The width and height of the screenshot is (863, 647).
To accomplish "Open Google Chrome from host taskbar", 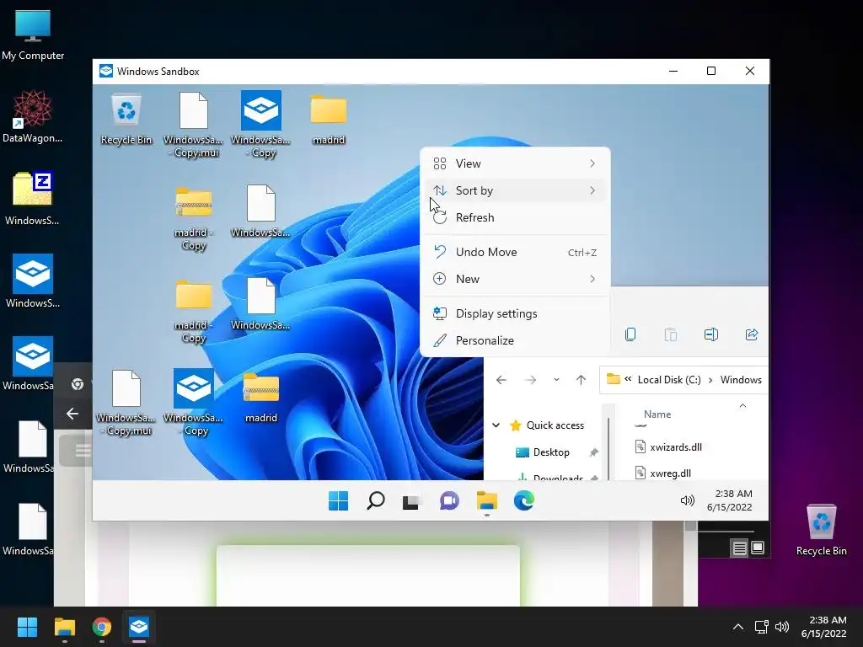I will tap(102, 627).
